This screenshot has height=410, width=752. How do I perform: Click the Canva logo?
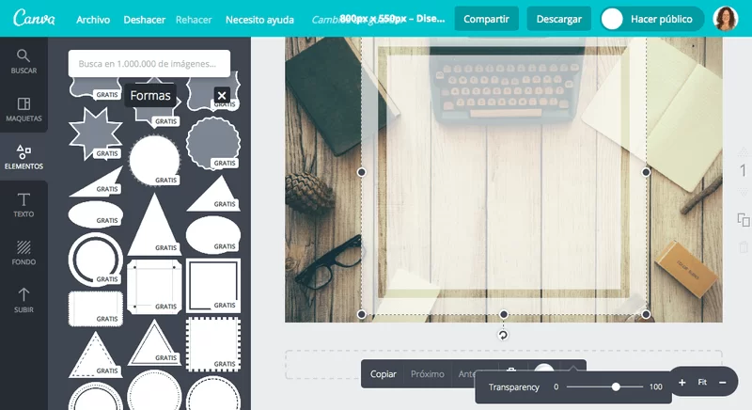coord(34,18)
